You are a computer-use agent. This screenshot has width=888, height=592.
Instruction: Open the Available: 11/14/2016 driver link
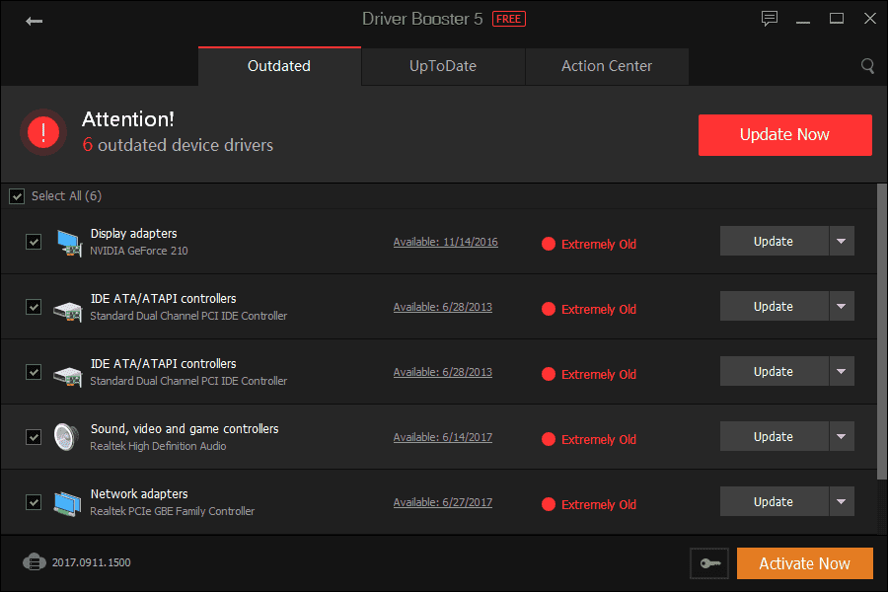(x=445, y=241)
